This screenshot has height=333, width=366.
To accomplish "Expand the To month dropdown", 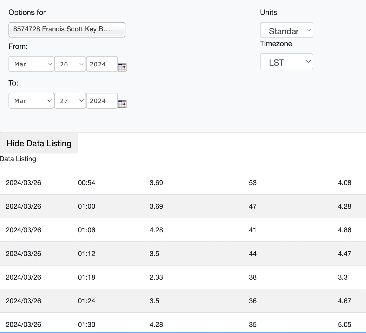I will point(31,101).
